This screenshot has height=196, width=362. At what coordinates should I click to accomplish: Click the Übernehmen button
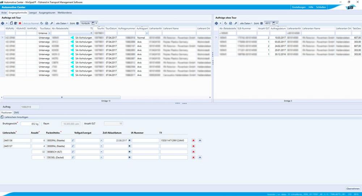click(353, 188)
